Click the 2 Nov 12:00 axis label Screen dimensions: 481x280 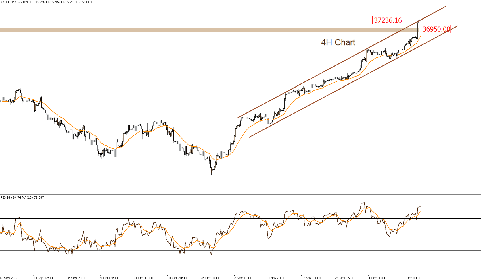click(x=243, y=278)
